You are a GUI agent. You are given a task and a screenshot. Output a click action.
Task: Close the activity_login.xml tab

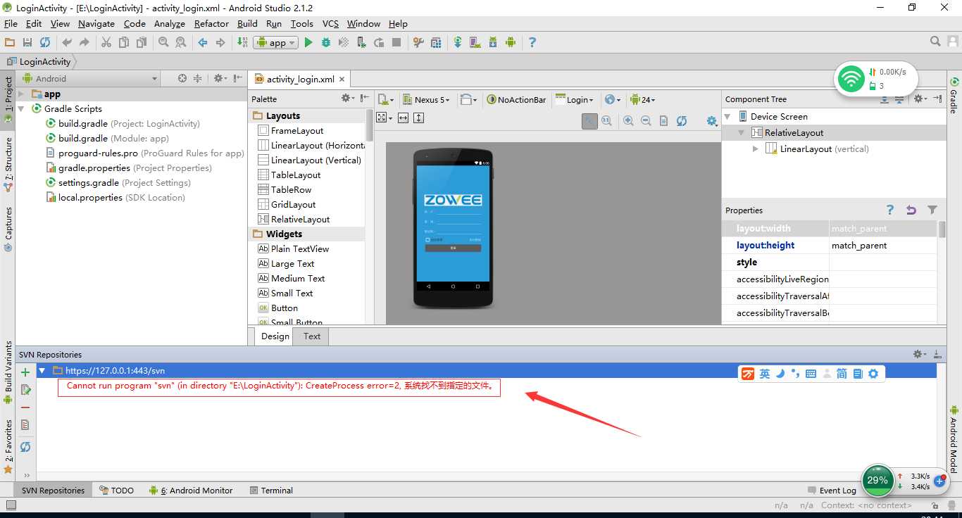tap(342, 80)
